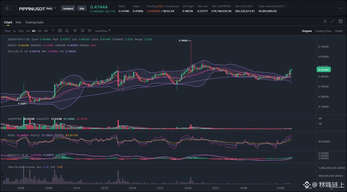Click the 0.76000 high price marker
The height and width of the screenshot is (192, 347).
(183, 41)
